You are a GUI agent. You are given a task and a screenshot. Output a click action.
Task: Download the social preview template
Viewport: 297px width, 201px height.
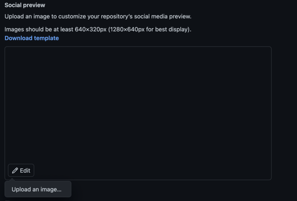click(32, 38)
